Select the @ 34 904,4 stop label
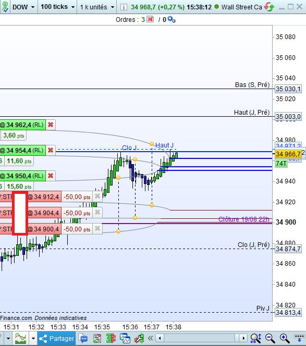This screenshot has height=346, width=306. pyautogui.click(x=44, y=213)
